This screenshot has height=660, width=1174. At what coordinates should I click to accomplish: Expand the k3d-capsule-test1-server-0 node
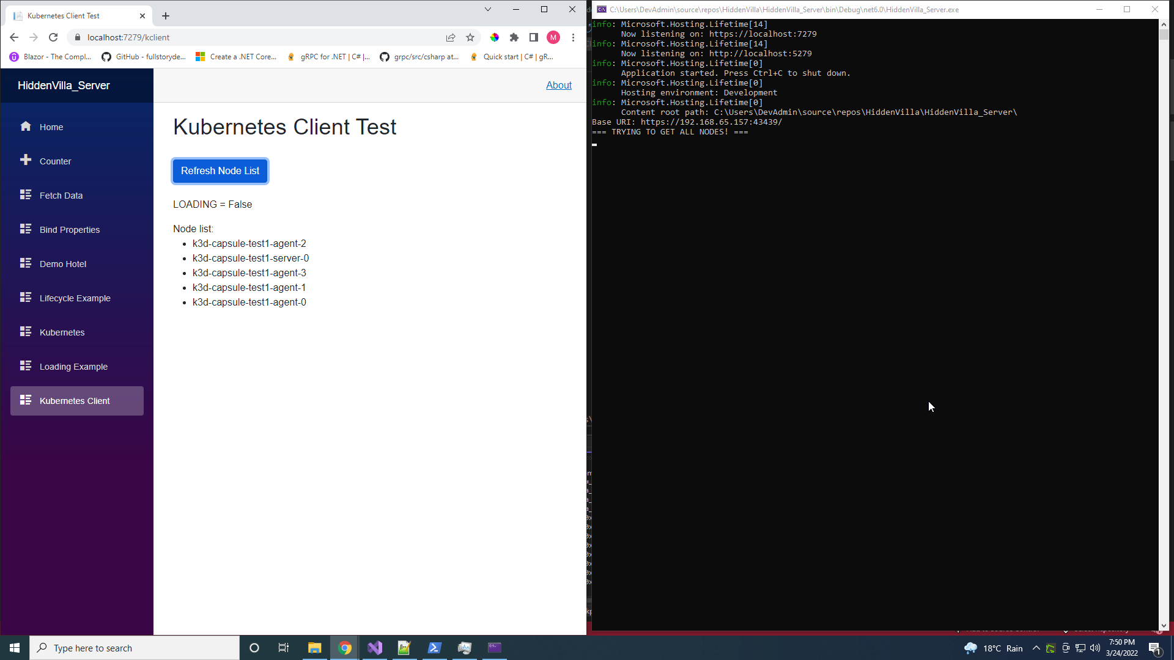point(250,258)
